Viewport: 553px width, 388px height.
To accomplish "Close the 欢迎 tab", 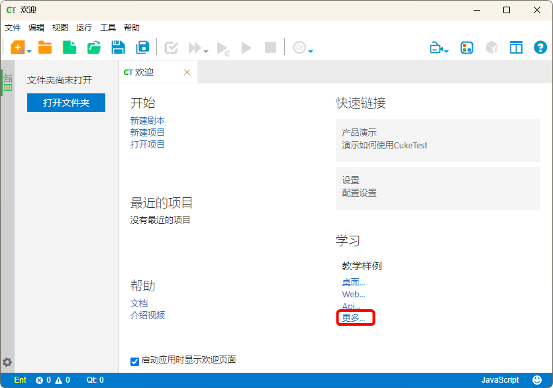I will click(187, 72).
